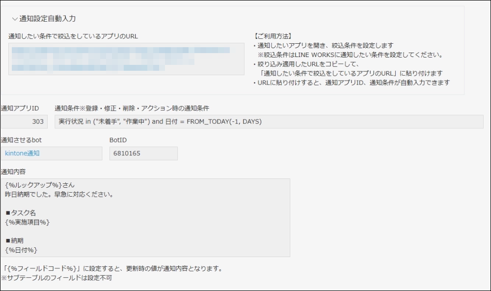
Task: Click the ■納期 line in message
Action: point(14,241)
